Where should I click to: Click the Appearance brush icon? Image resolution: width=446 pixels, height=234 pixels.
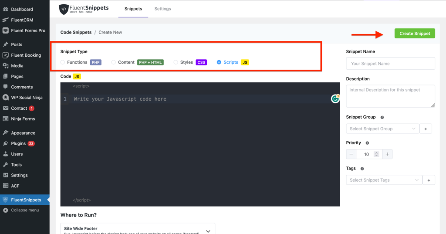point(5,132)
